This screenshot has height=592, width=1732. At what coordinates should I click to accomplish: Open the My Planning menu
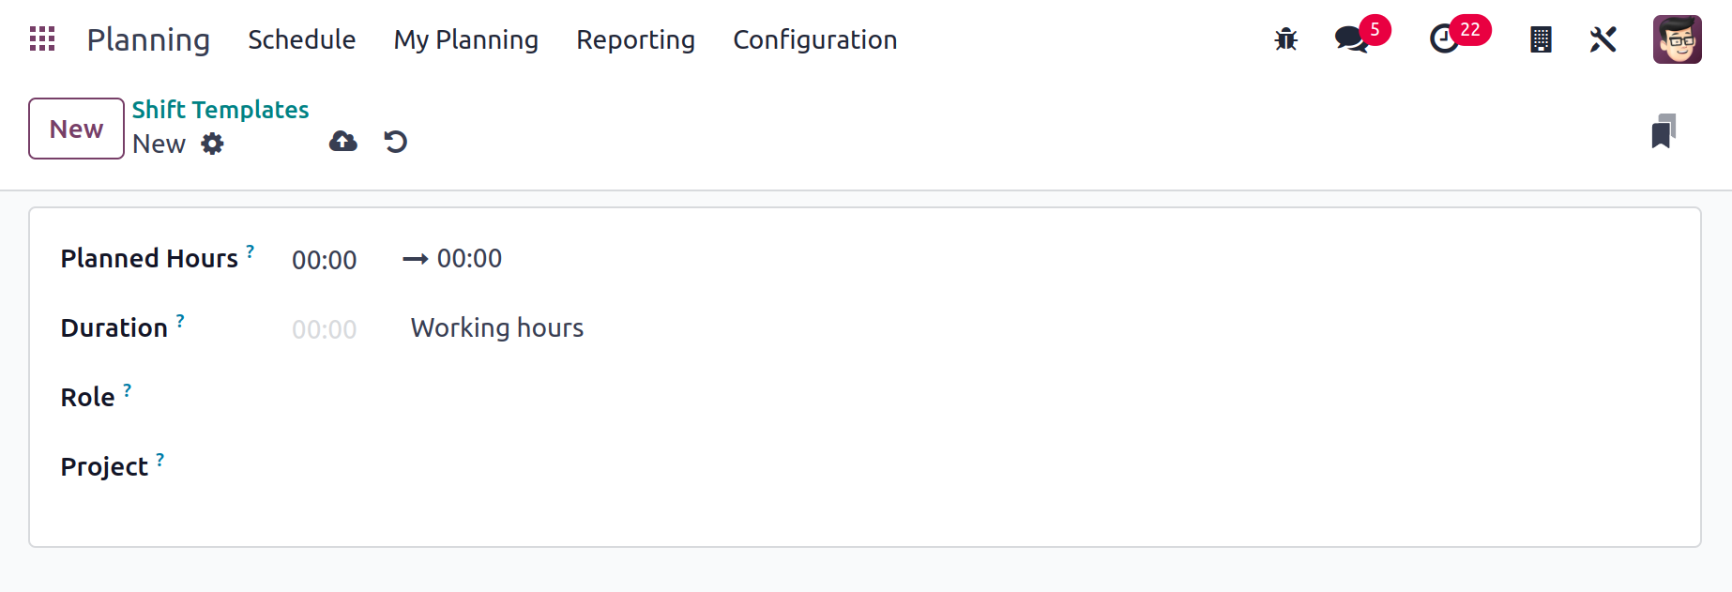click(x=465, y=39)
